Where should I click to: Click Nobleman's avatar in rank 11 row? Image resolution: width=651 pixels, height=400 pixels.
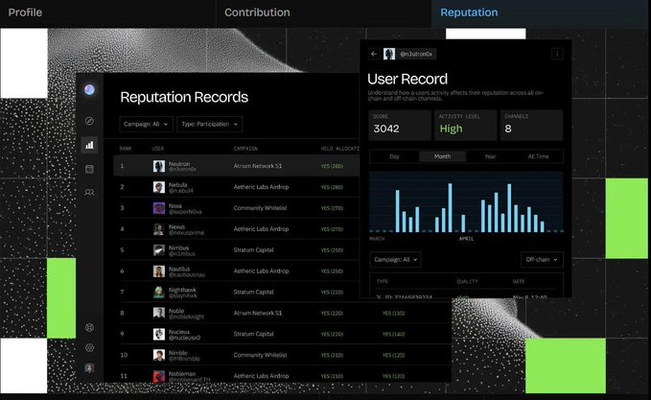158,376
